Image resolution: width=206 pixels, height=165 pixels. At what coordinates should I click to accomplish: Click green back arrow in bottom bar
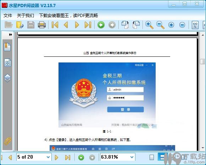click(81, 158)
